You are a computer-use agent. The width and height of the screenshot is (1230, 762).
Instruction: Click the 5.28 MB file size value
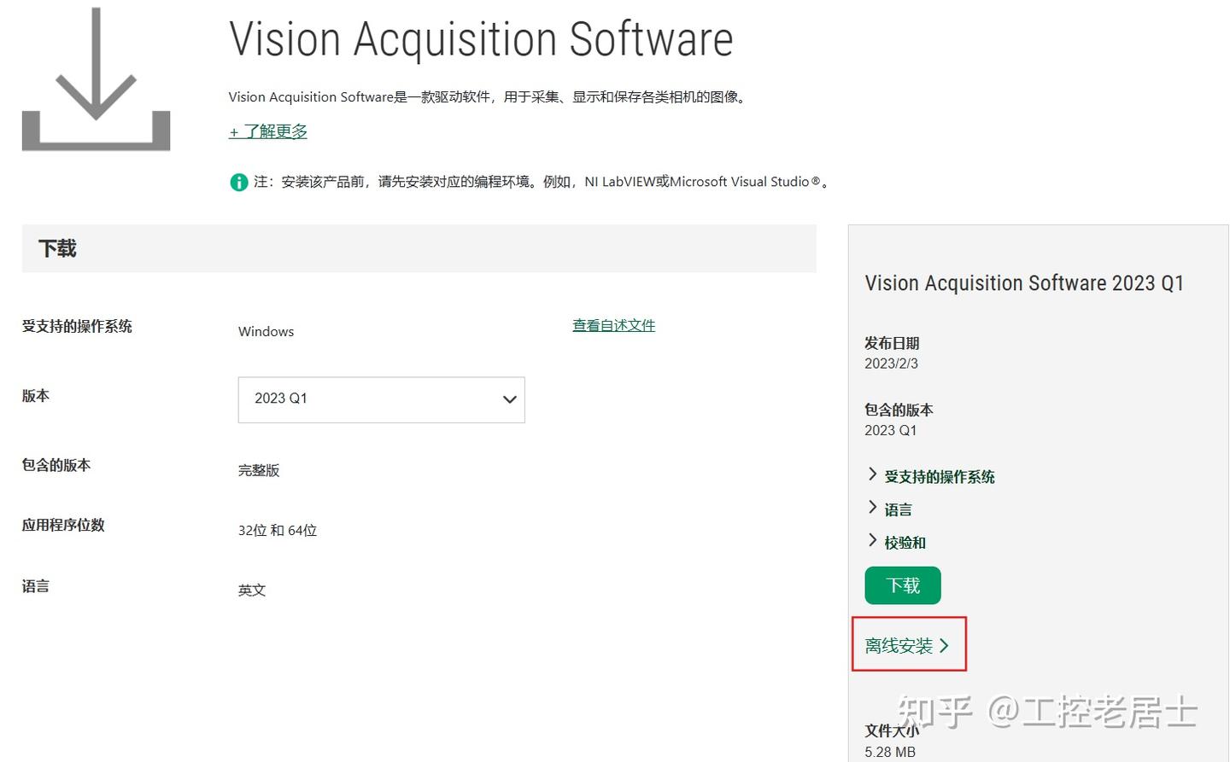889,752
